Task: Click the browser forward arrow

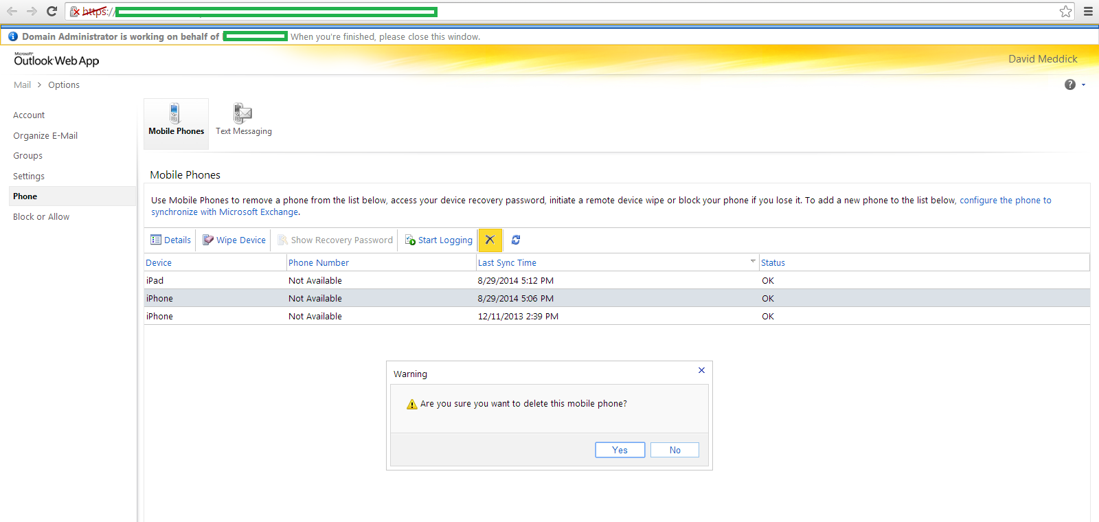Action: click(x=32, y=11)
